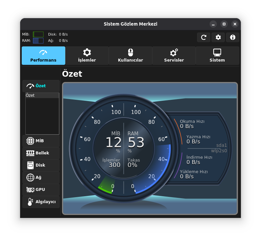
Task: Click the refresh icon in the header
Action: pos(203,37)
